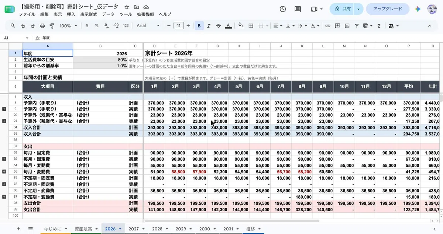
Task: Insert a comment from the toolbar
Action: [337, 26]
